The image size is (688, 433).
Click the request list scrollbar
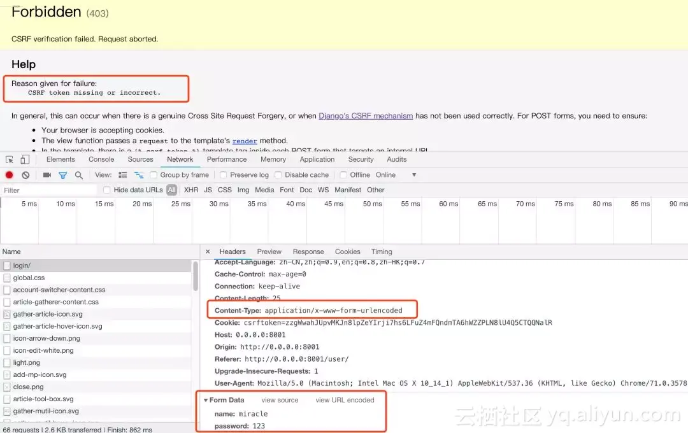coord(196,276)
